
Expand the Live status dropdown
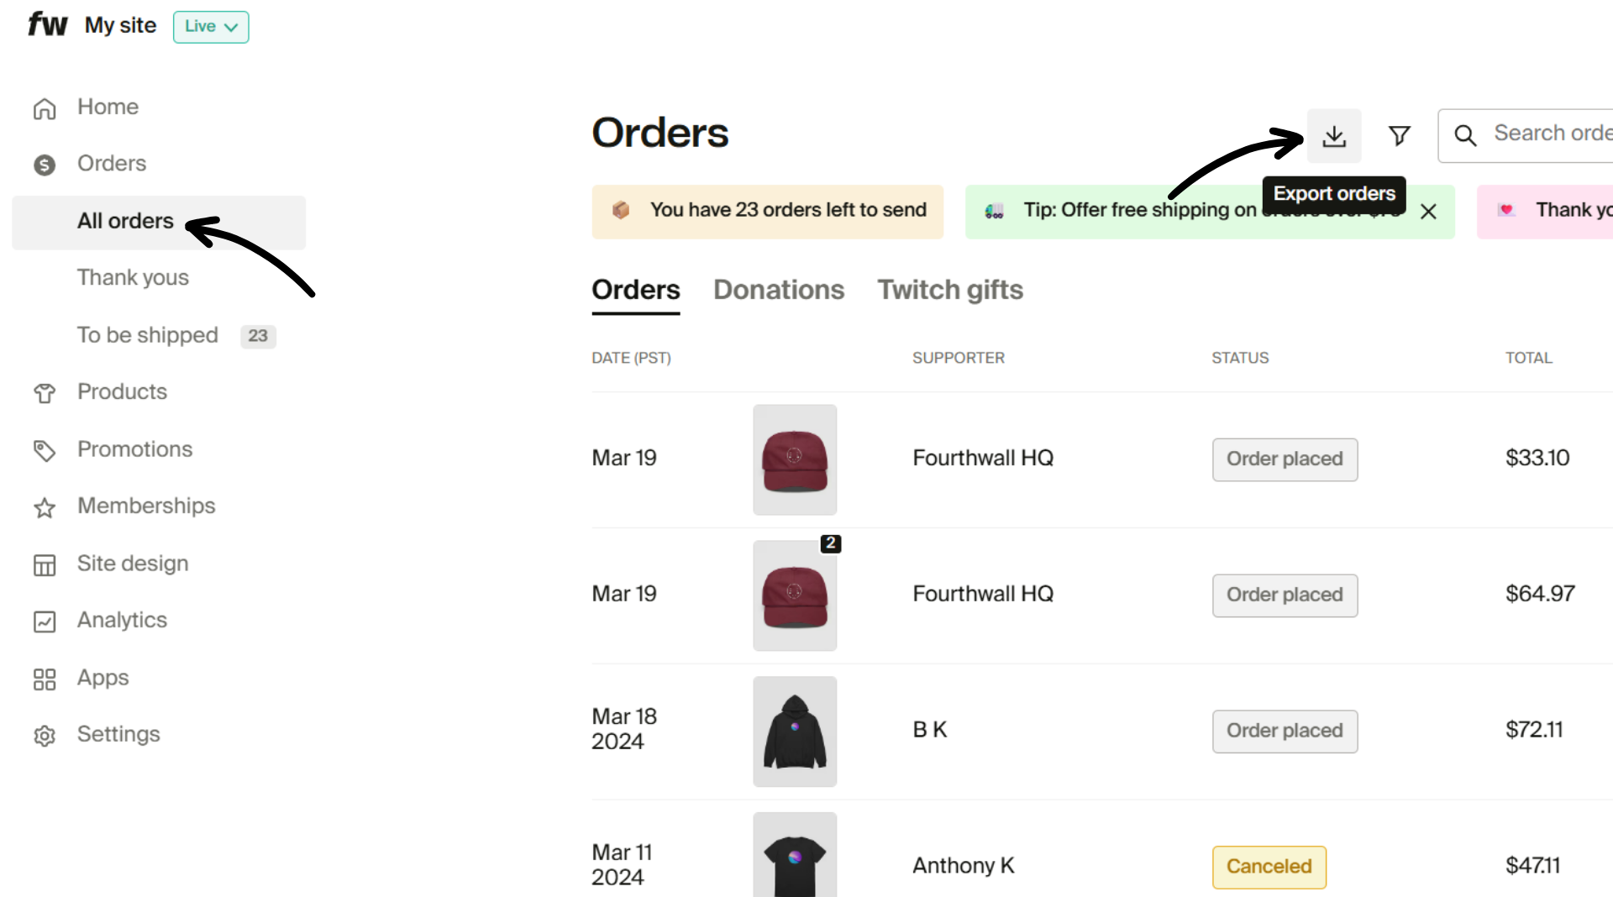pos(210,26)
